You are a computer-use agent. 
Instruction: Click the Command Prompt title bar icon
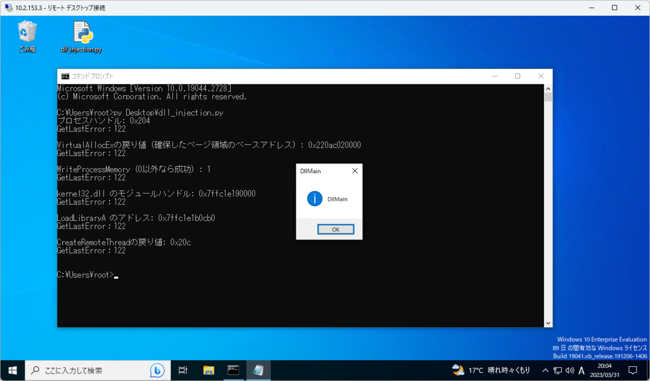point(64,76)
